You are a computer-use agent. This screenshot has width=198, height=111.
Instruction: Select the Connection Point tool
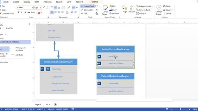coord(97,10)
